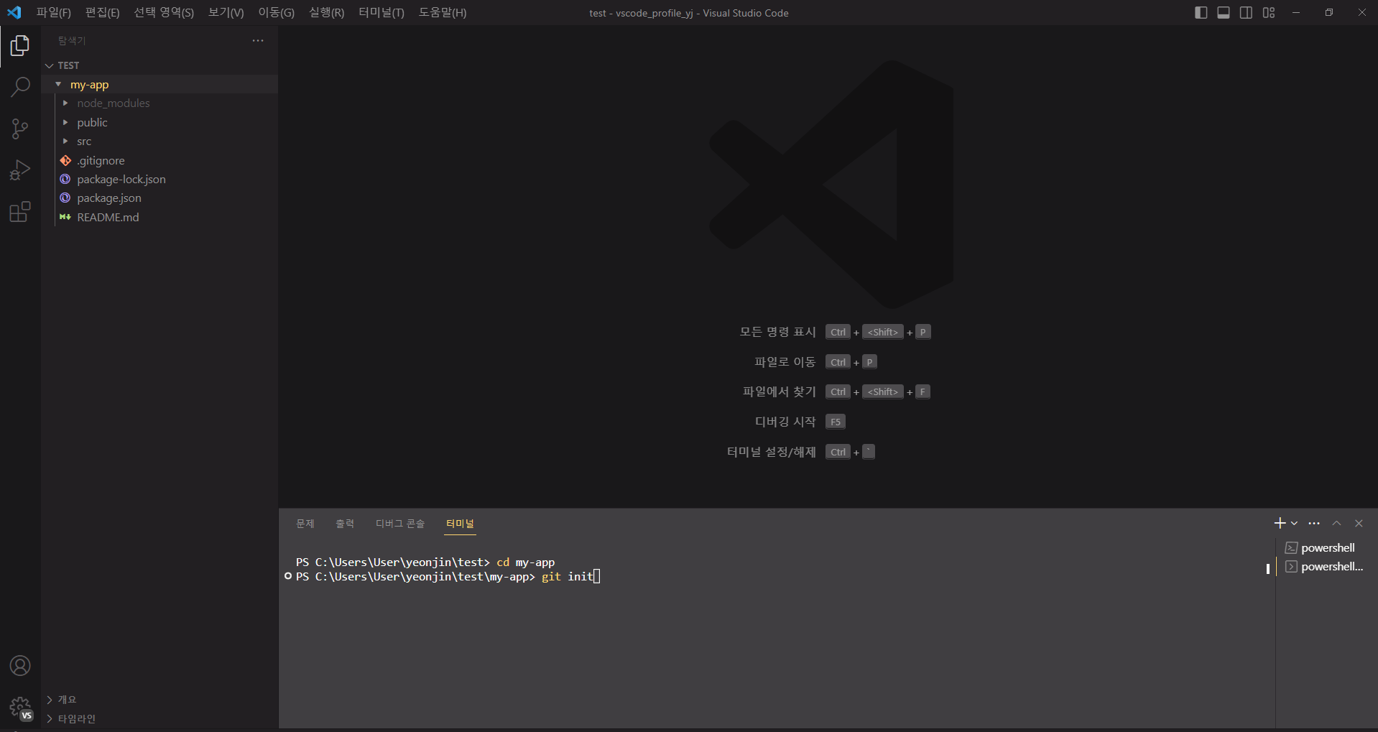Click the 모든 명령 표시 shortcut hint
The width and height of the screenshot is (1378, 732).
[777, 332]
